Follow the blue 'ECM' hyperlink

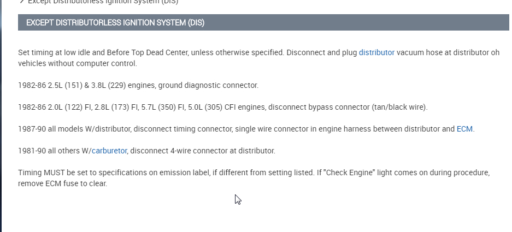click(x=465, y=129)
